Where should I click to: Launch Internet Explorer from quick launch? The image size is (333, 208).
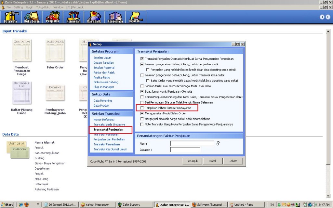[x=20, y=205]
